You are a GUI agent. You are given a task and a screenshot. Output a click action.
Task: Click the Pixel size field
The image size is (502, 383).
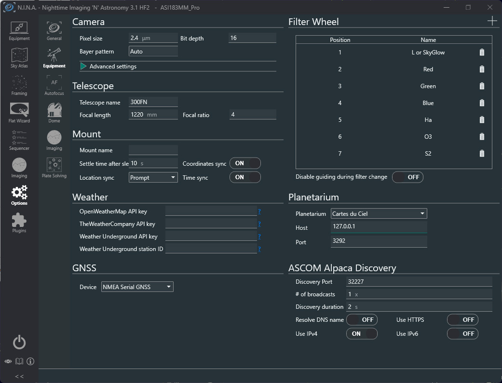tap(153, 38)
